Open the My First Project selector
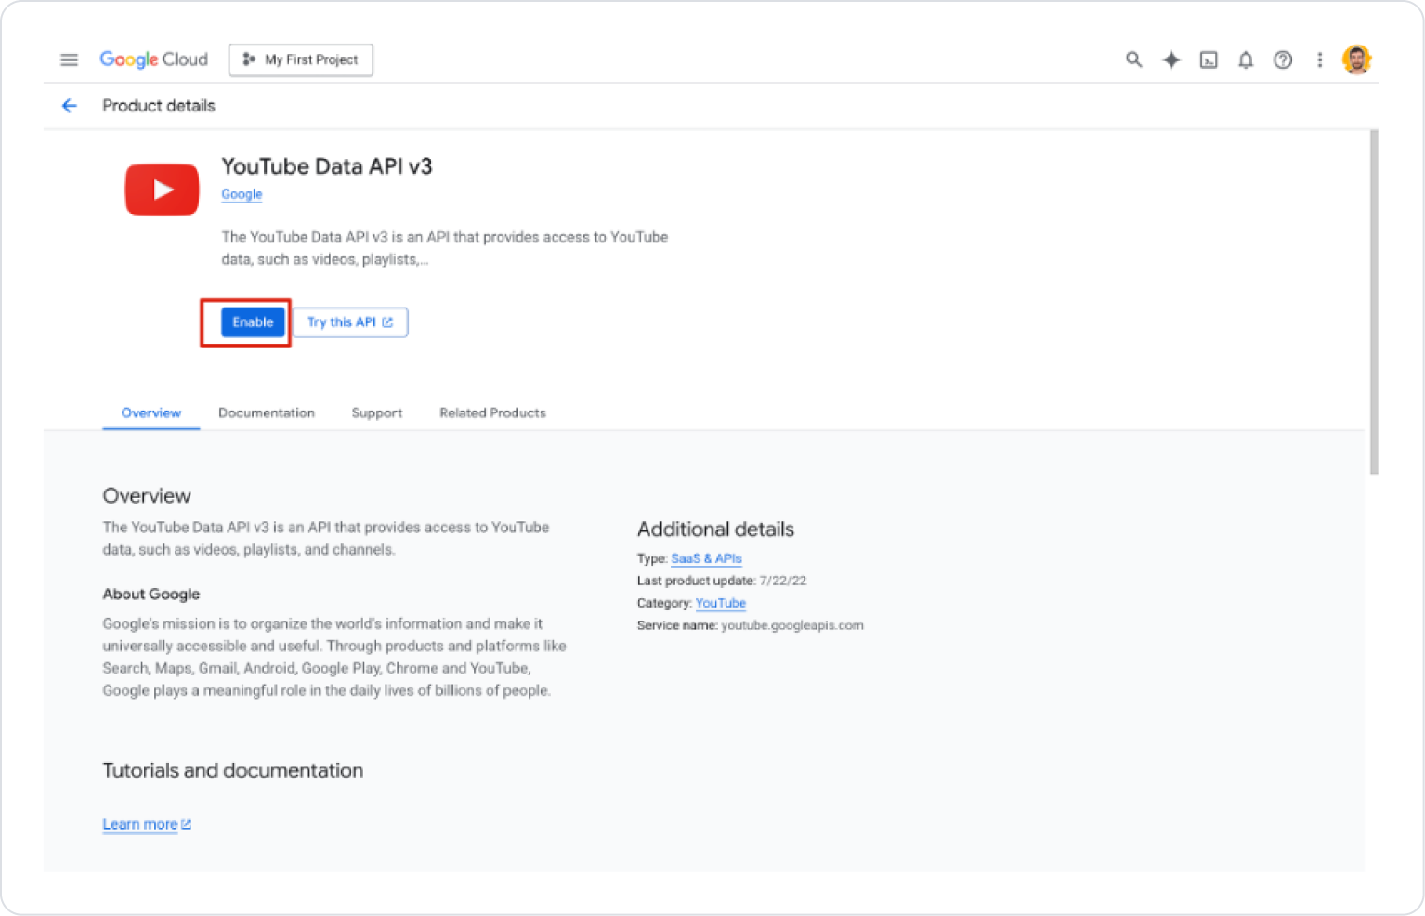 point(301,59)
